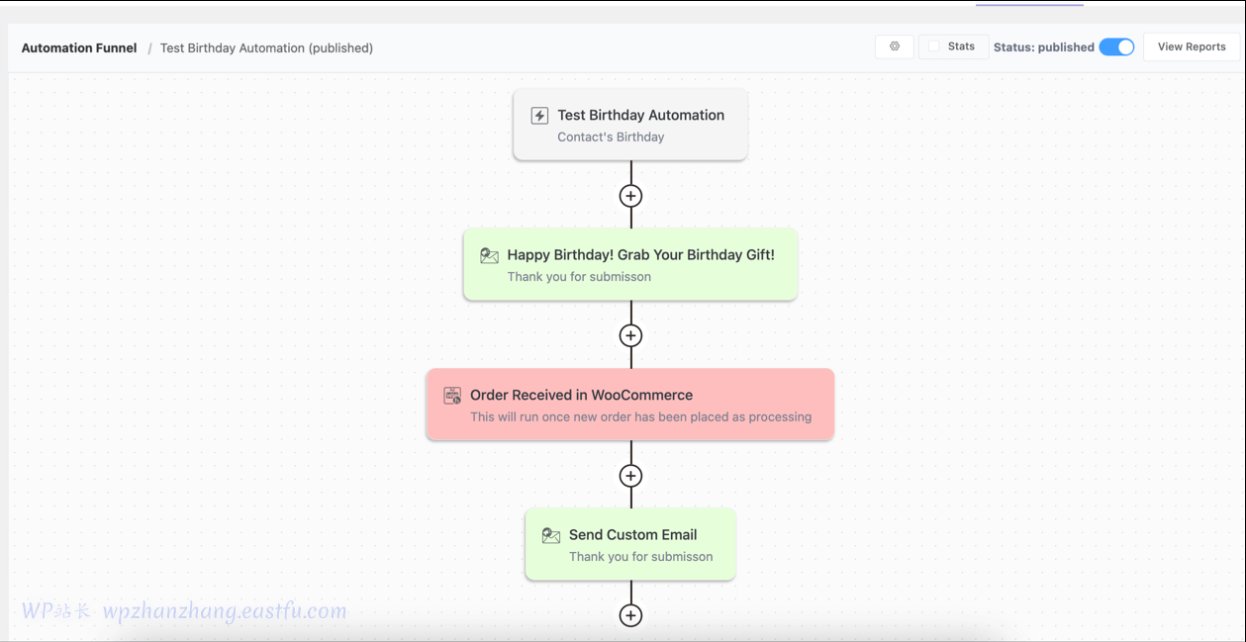Open View Reports
This screenshot has width=1246, height=642.
(x=1192, y=46)
